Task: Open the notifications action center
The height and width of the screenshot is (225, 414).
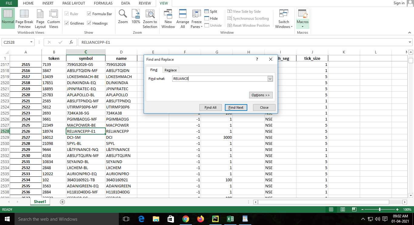Action: tap(385, 219)
